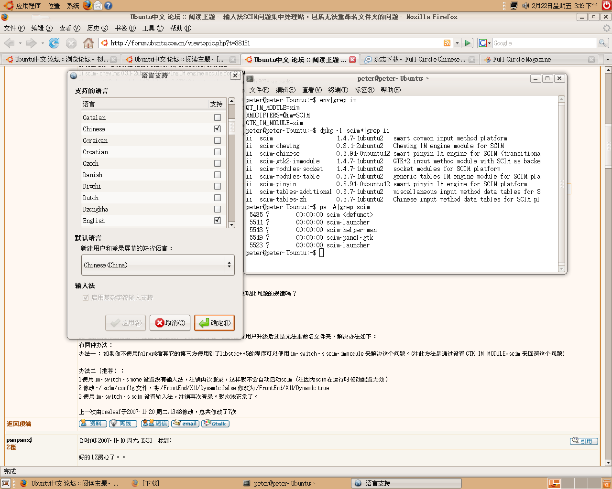Image resolution: width=612 pixels, height=489 pixels.
Task: Click the 短信 private message icon
Action: coord(155,424)
